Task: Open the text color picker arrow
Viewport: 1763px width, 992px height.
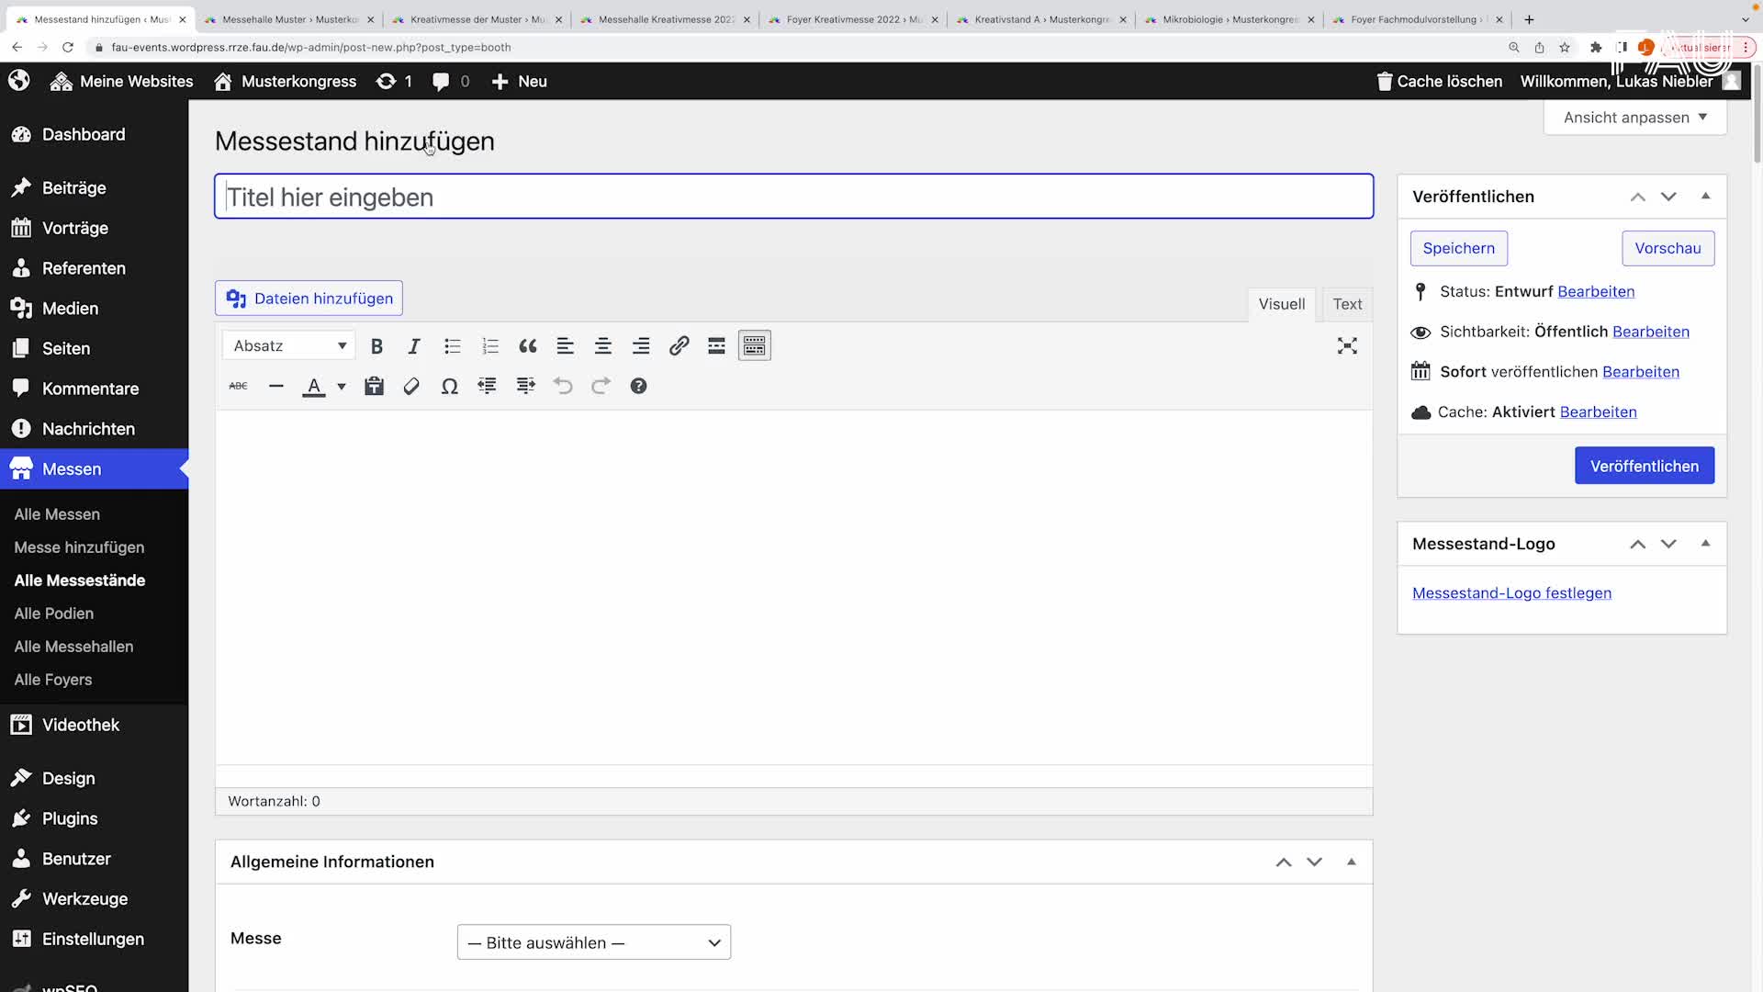Action: tap(342, 387)
